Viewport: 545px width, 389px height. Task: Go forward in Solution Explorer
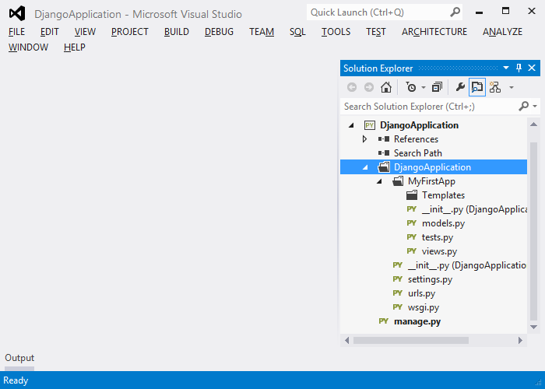point(369,87)
